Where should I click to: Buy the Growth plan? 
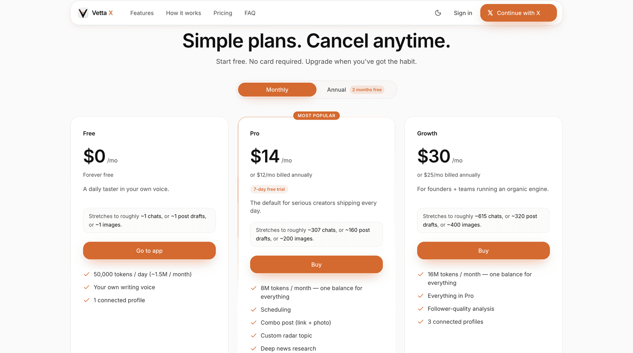483,250
